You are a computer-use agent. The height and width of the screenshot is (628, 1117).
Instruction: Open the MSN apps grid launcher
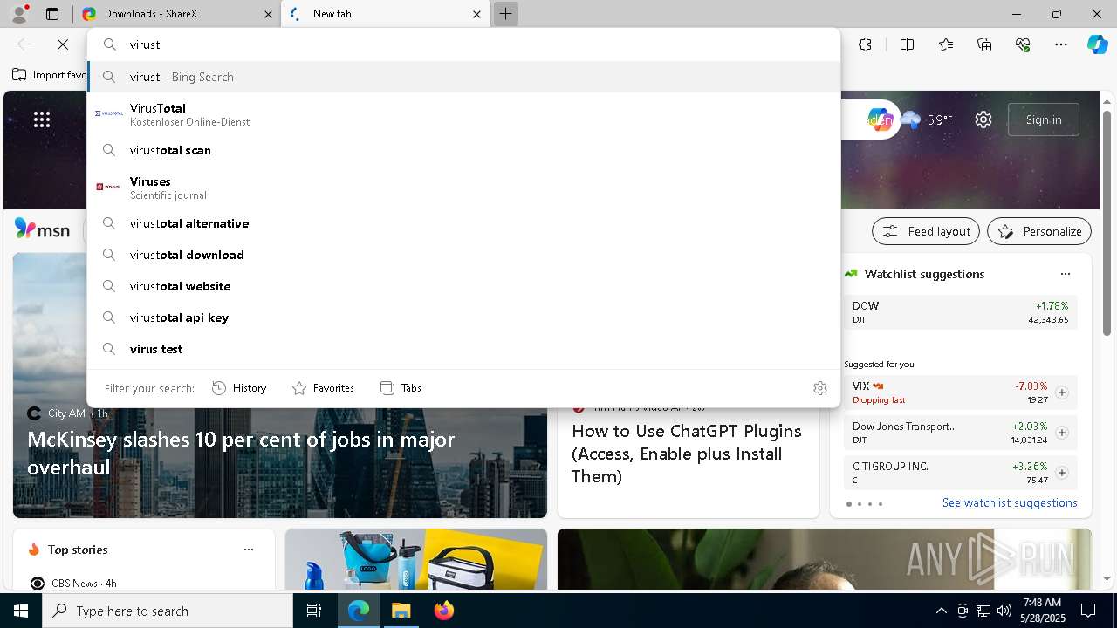tap(42, 119)
